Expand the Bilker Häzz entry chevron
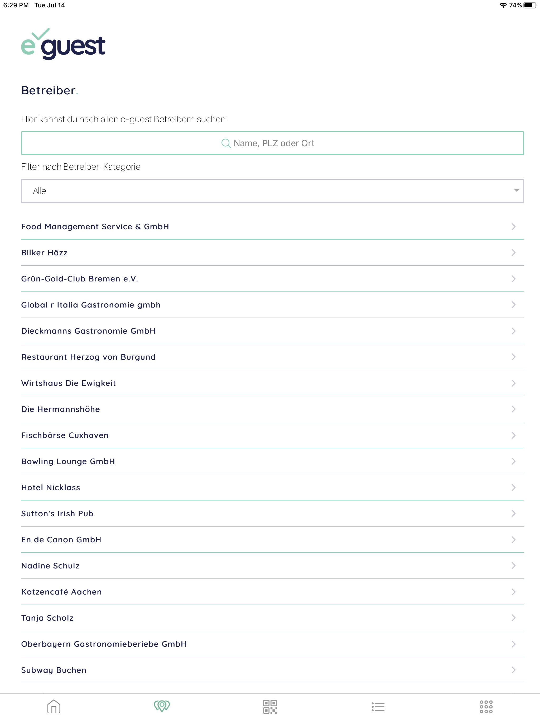Screen dimensions: 540x720 click(514, 252)
